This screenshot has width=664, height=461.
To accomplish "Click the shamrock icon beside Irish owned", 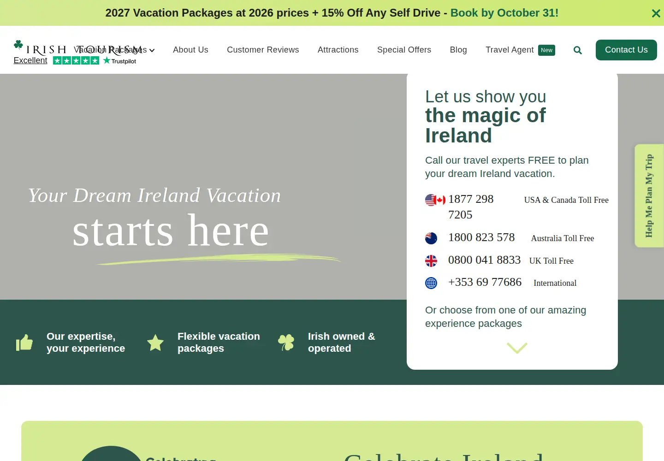I will [286, 343].
